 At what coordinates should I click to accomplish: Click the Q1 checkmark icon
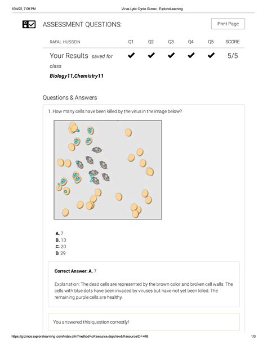[131, 55]
